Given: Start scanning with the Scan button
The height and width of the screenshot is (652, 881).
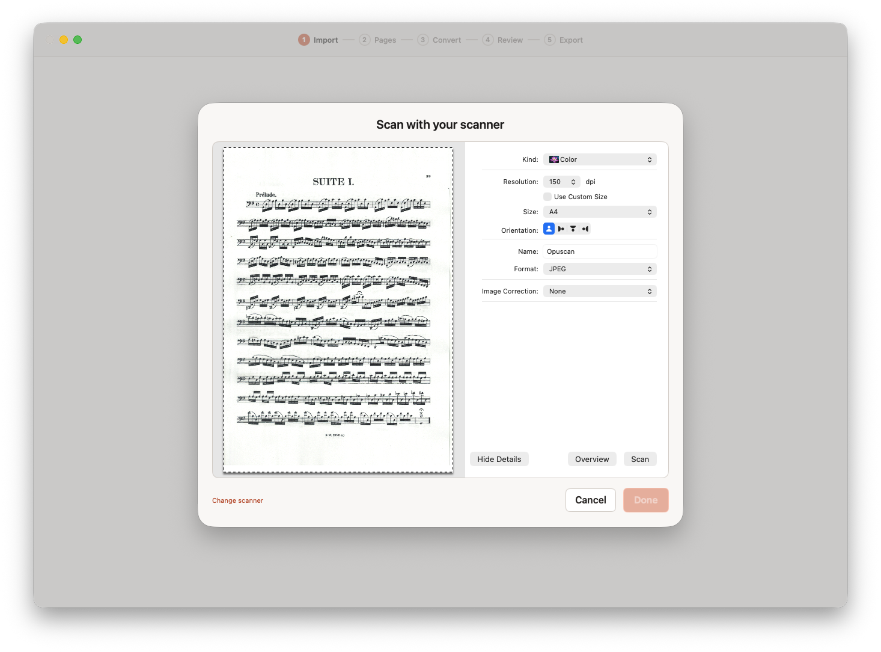Looking at the screenshot, I should (x=640, y=459).
